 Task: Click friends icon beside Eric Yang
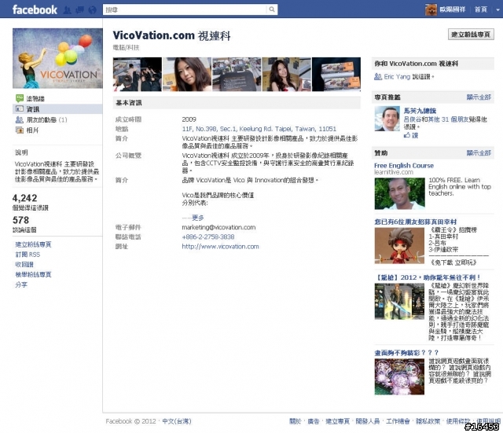click(378, 77)
